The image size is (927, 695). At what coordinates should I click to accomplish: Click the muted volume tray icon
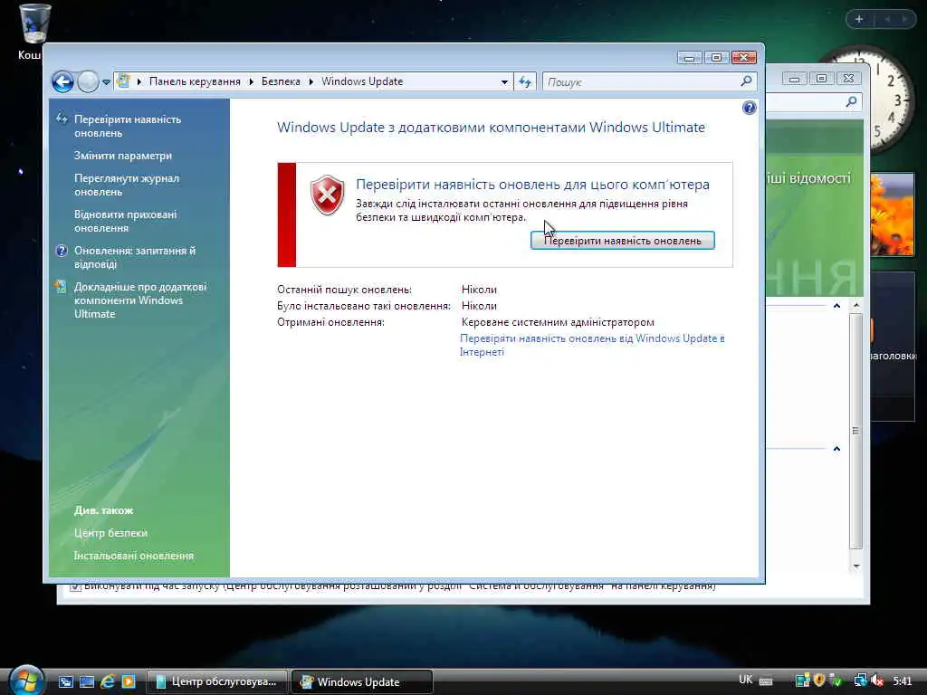point(877,681)
